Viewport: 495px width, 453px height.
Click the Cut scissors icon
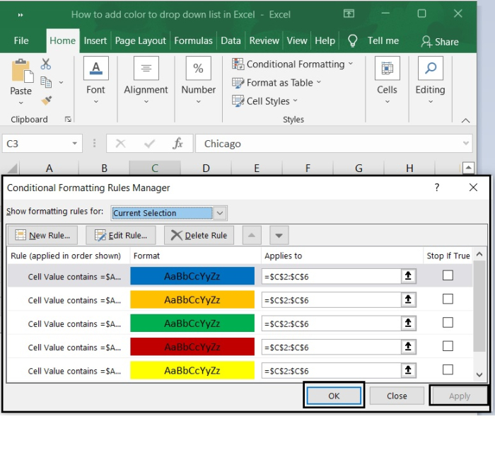(47, 64)
